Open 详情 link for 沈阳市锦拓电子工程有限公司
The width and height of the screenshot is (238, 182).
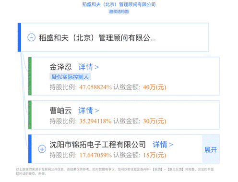[x=163, y=145]
